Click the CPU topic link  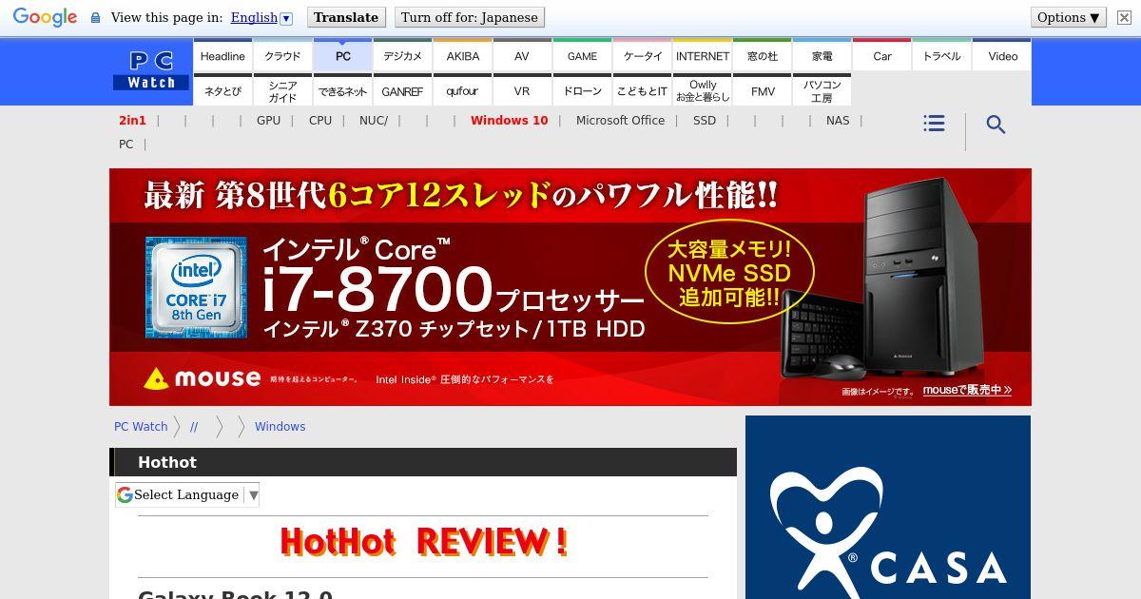pyautogui.click(x=320, y=120)
